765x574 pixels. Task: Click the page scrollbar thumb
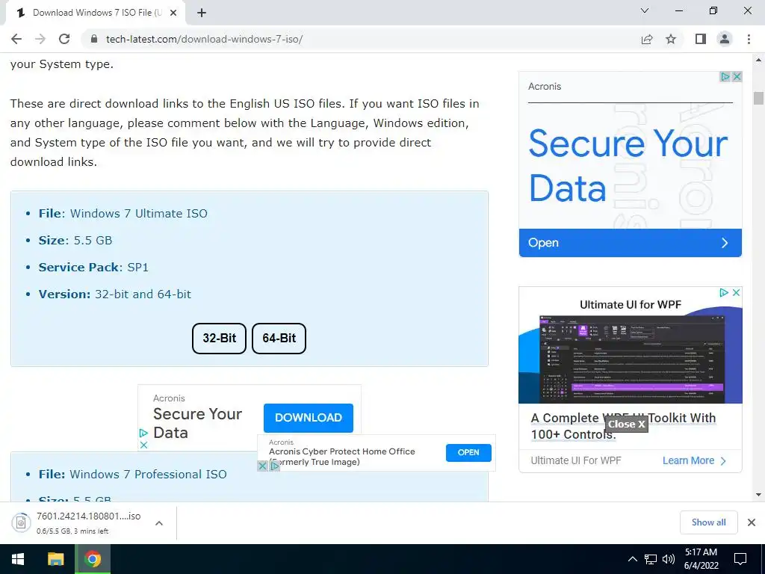[x=758, y=98]
